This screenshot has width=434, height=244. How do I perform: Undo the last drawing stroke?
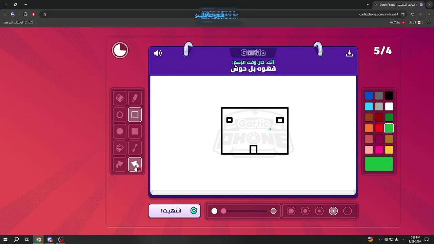click(135, 165)
